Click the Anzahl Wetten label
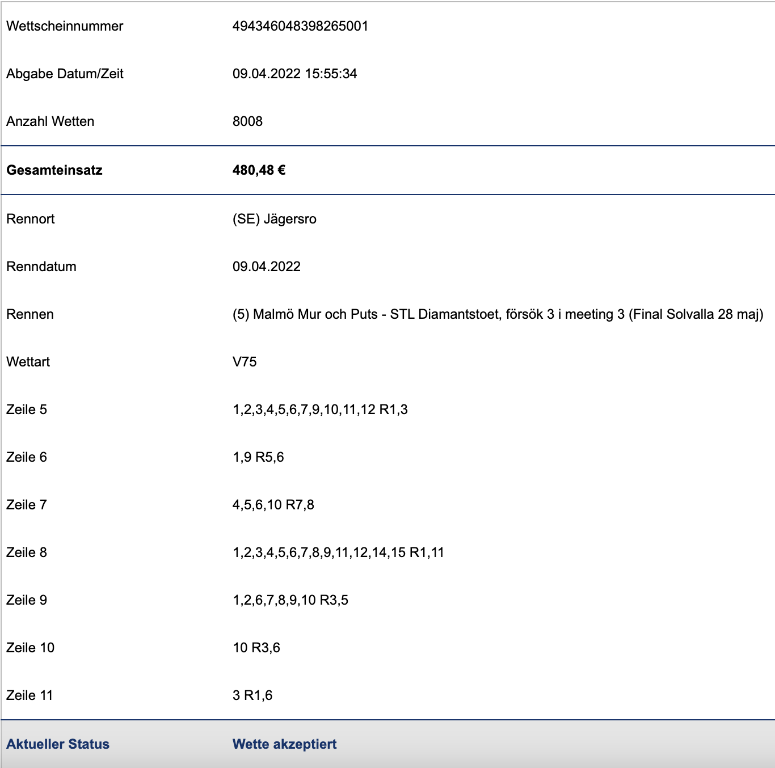 (x=50, y=121)
